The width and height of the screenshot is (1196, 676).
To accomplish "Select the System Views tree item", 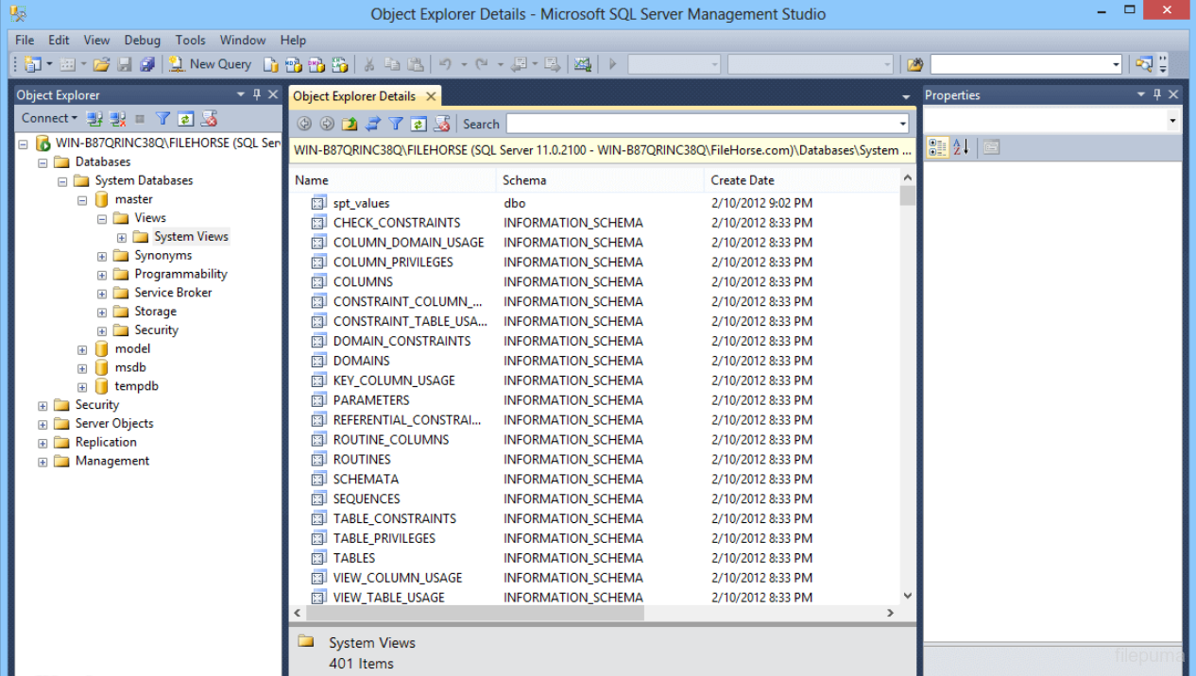I will tap(191, 236).
